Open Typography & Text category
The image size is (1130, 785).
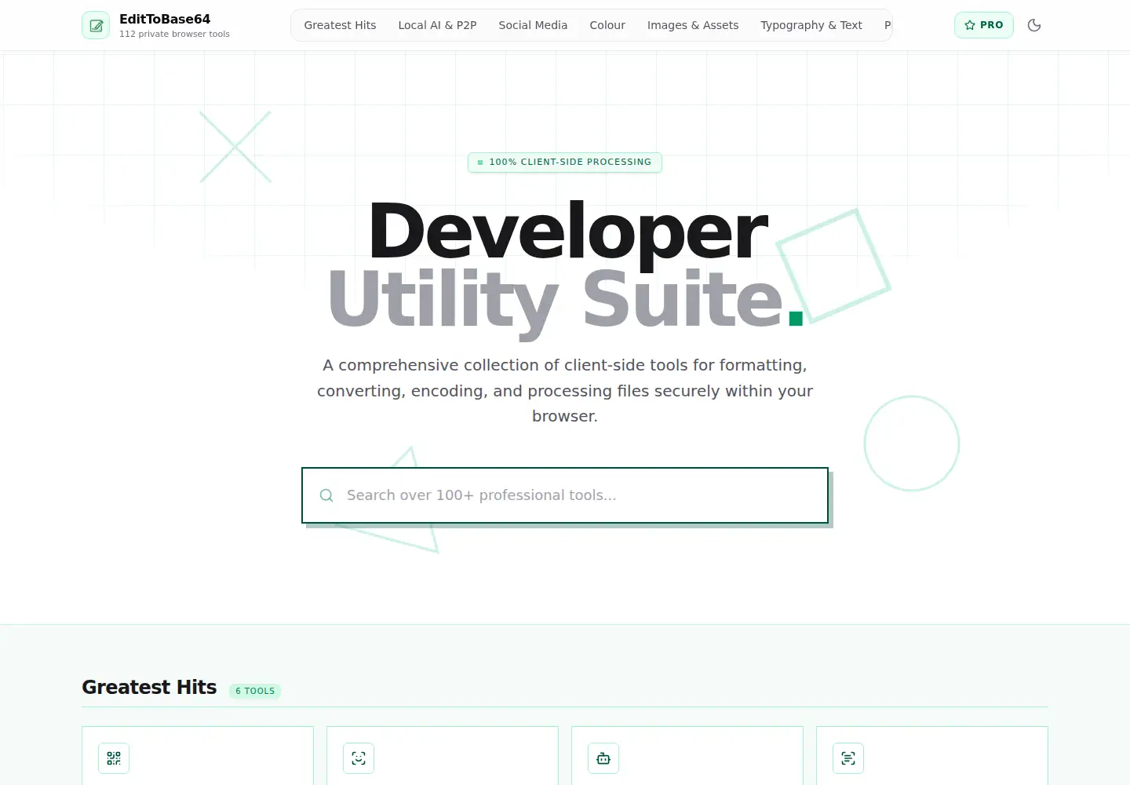pyautogui.click(x=811, y=25)
